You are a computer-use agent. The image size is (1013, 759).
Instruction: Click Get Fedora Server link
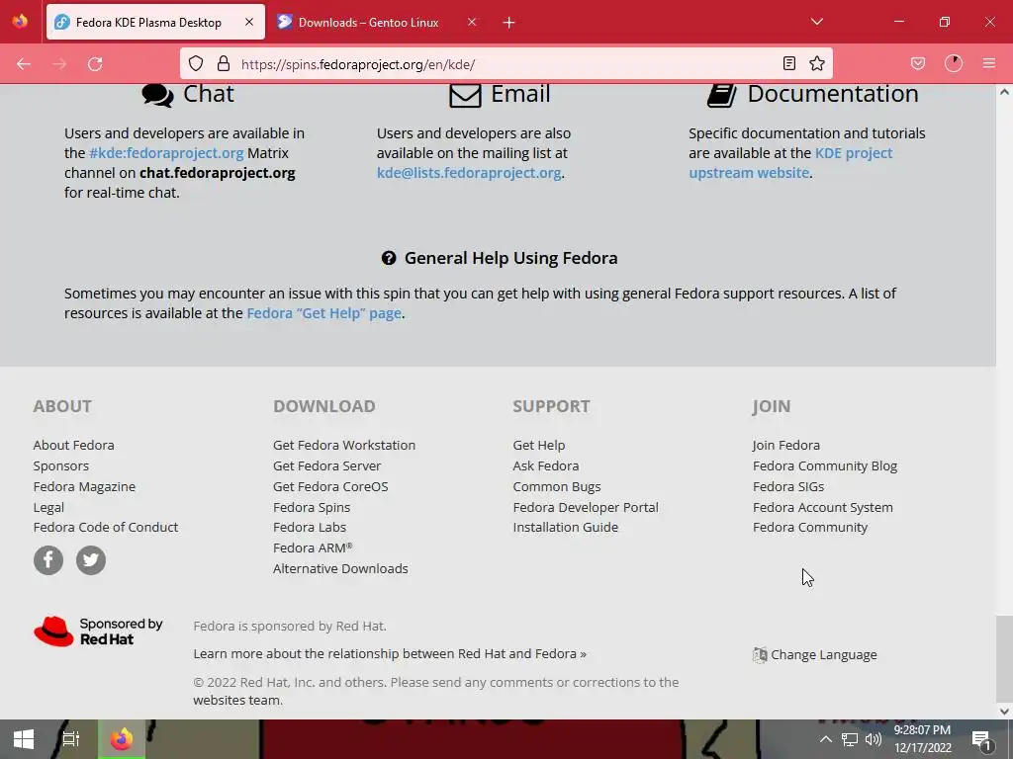(x=326, y=466)
